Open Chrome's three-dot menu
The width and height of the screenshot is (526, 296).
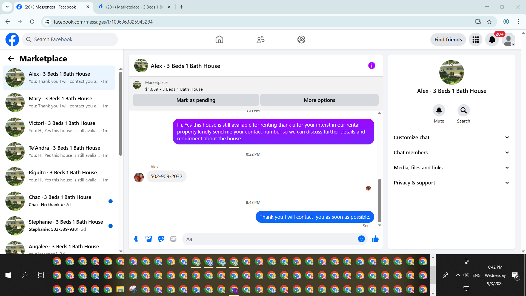[x=518, y=22]
